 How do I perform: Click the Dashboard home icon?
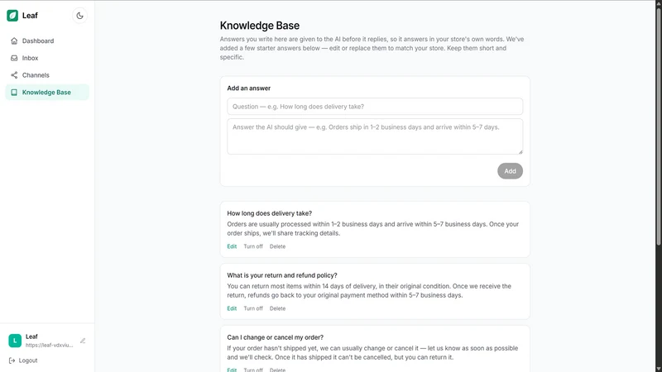pos(14,41)
